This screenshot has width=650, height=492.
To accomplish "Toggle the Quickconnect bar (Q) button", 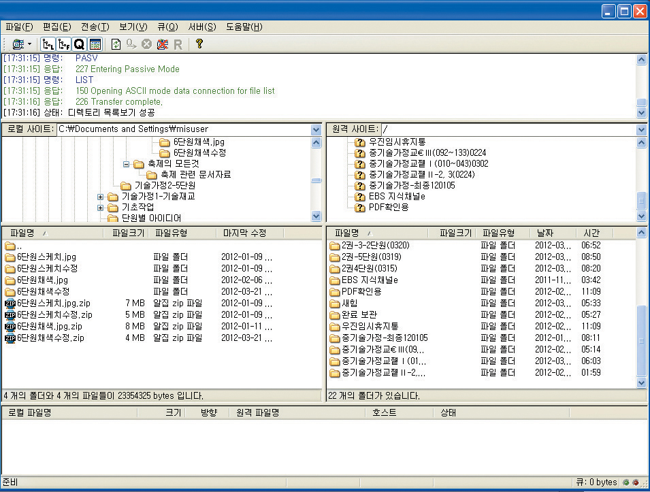I will tap(79, 44).
